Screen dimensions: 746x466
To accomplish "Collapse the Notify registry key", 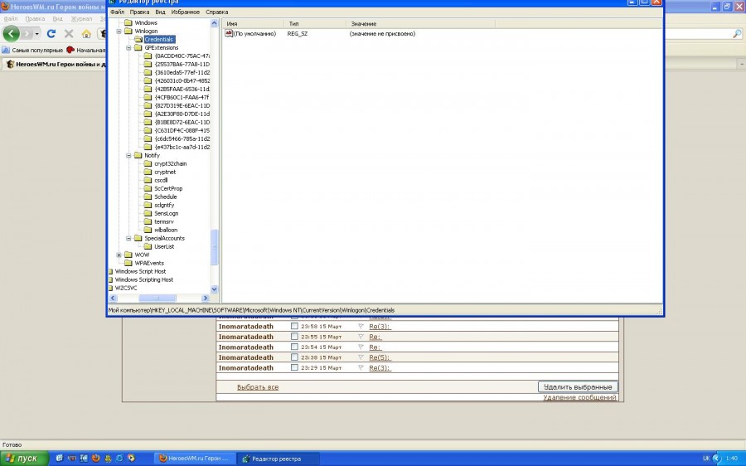I will click(x=128, y=155).
